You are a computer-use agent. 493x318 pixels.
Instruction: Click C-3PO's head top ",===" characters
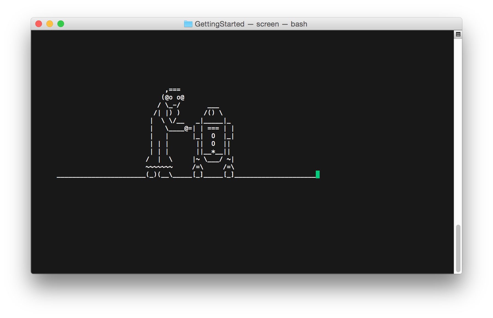[173, 90]
